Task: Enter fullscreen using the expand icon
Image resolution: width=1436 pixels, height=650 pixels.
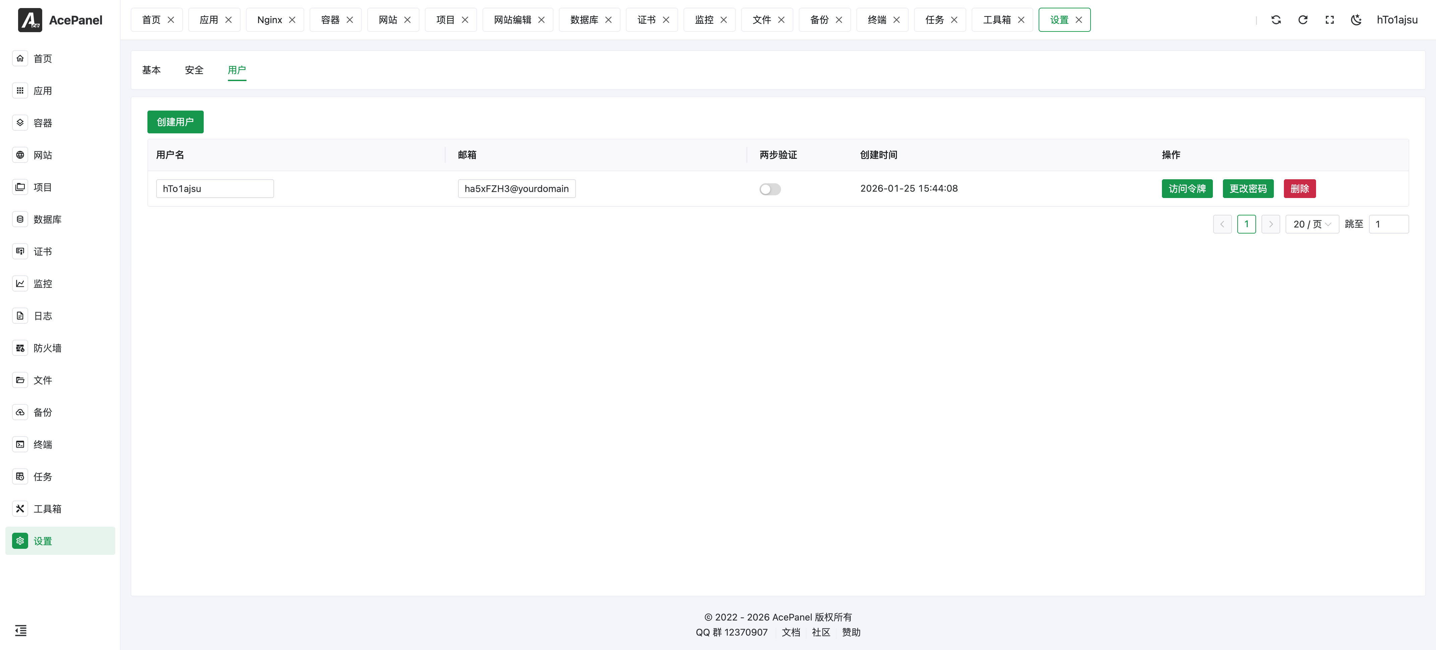Action: coord(1329,19)
